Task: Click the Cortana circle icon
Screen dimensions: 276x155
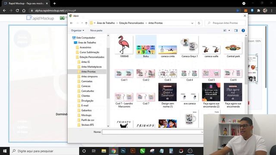Action: pyautogui.click(x=84, y=151)
